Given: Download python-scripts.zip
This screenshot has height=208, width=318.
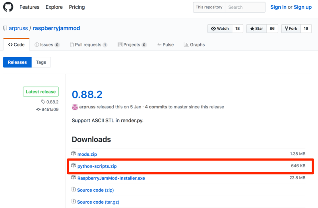Looking at the screenshot, I should tap(97, 166).
